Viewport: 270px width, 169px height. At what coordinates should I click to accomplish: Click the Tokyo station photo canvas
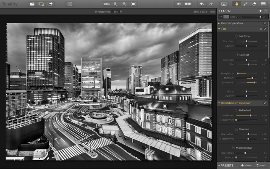tap(109, 92)
